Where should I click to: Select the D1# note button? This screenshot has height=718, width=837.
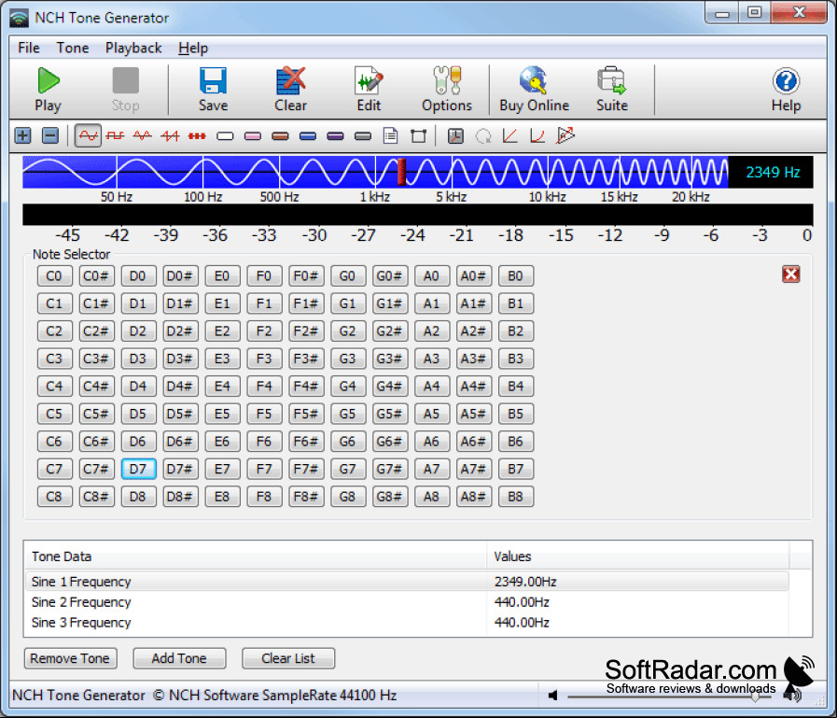tap(180, 303)
